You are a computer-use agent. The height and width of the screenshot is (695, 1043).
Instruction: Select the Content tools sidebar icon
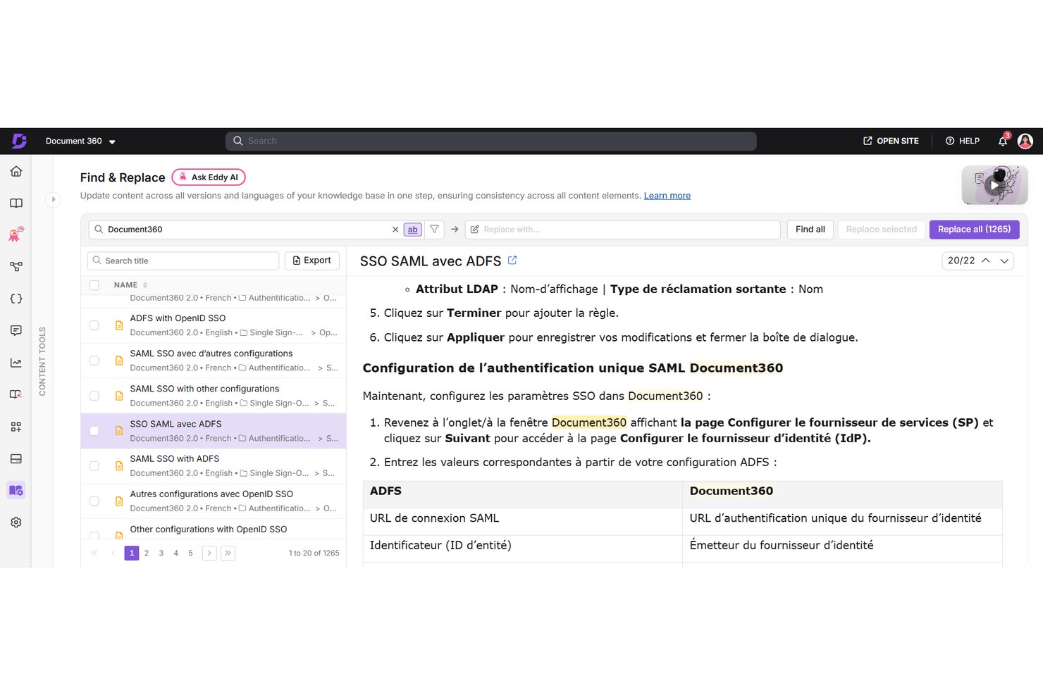(16, 490)
